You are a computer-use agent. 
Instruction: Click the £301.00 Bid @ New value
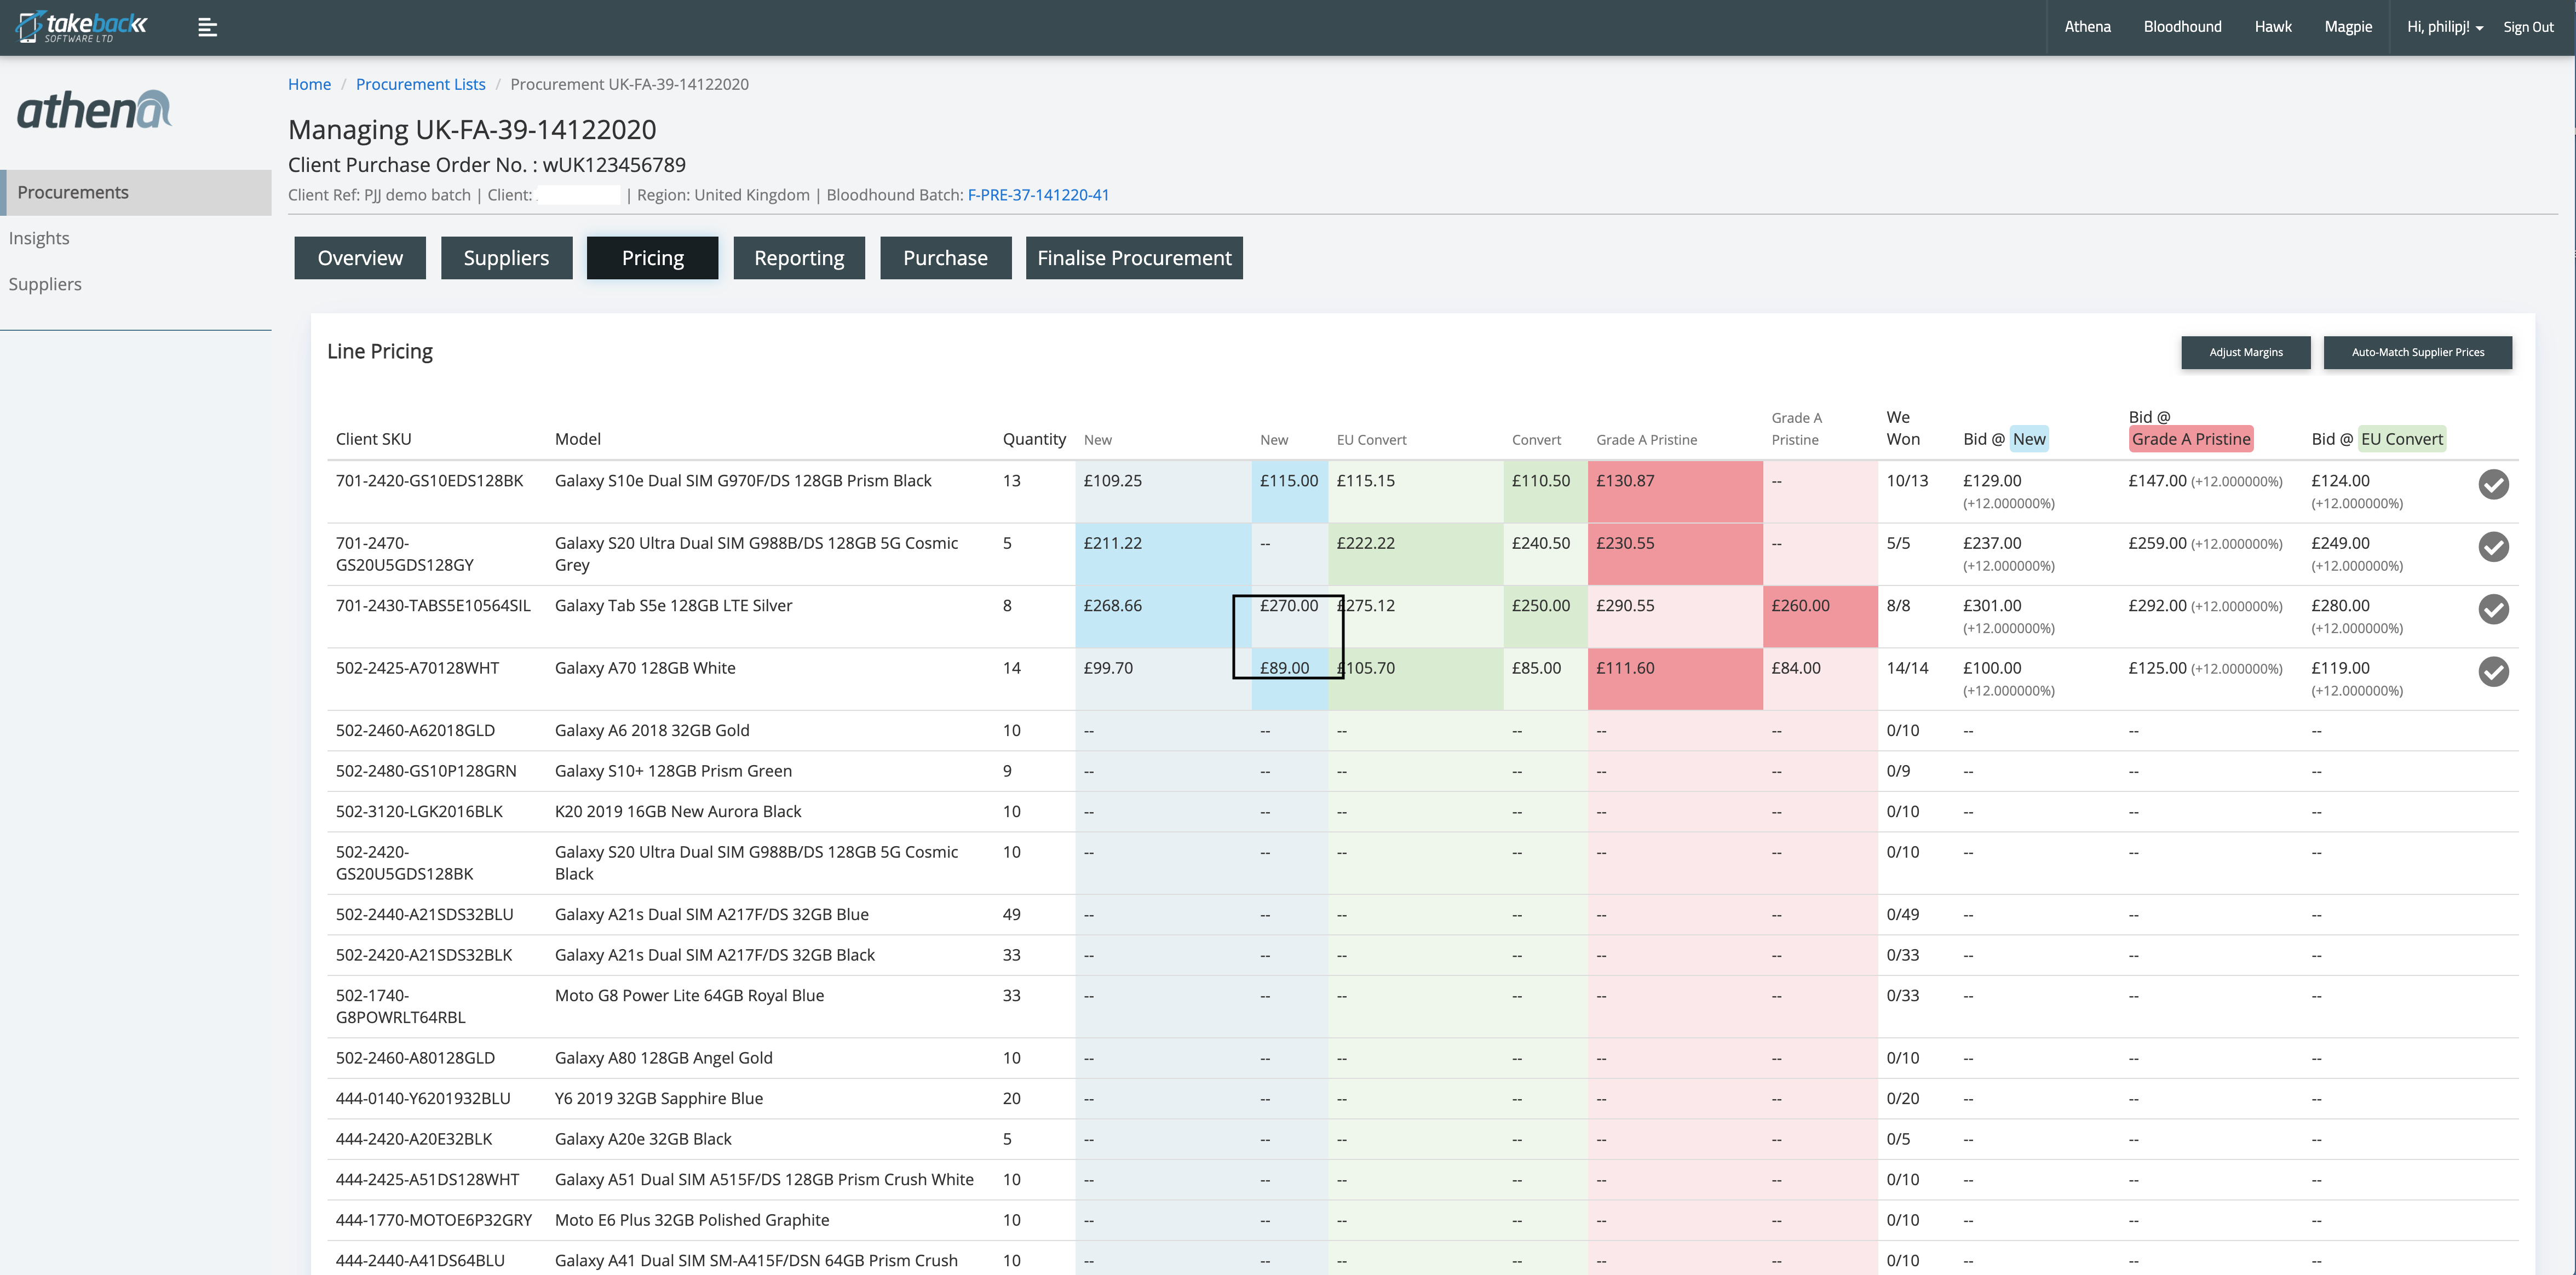1991,606
